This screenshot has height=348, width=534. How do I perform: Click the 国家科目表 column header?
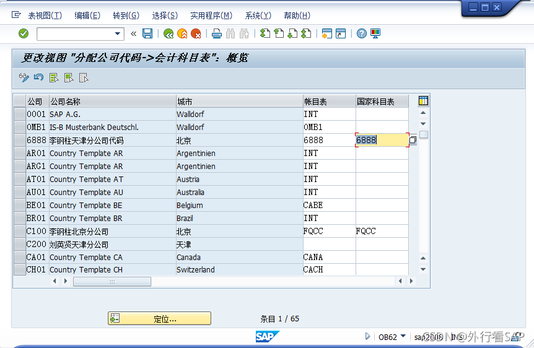[x=382, y=102]
